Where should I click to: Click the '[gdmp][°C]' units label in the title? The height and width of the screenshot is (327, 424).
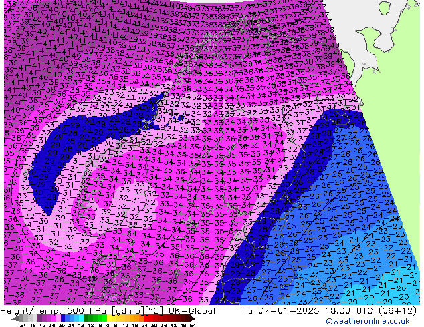[138, 311]
